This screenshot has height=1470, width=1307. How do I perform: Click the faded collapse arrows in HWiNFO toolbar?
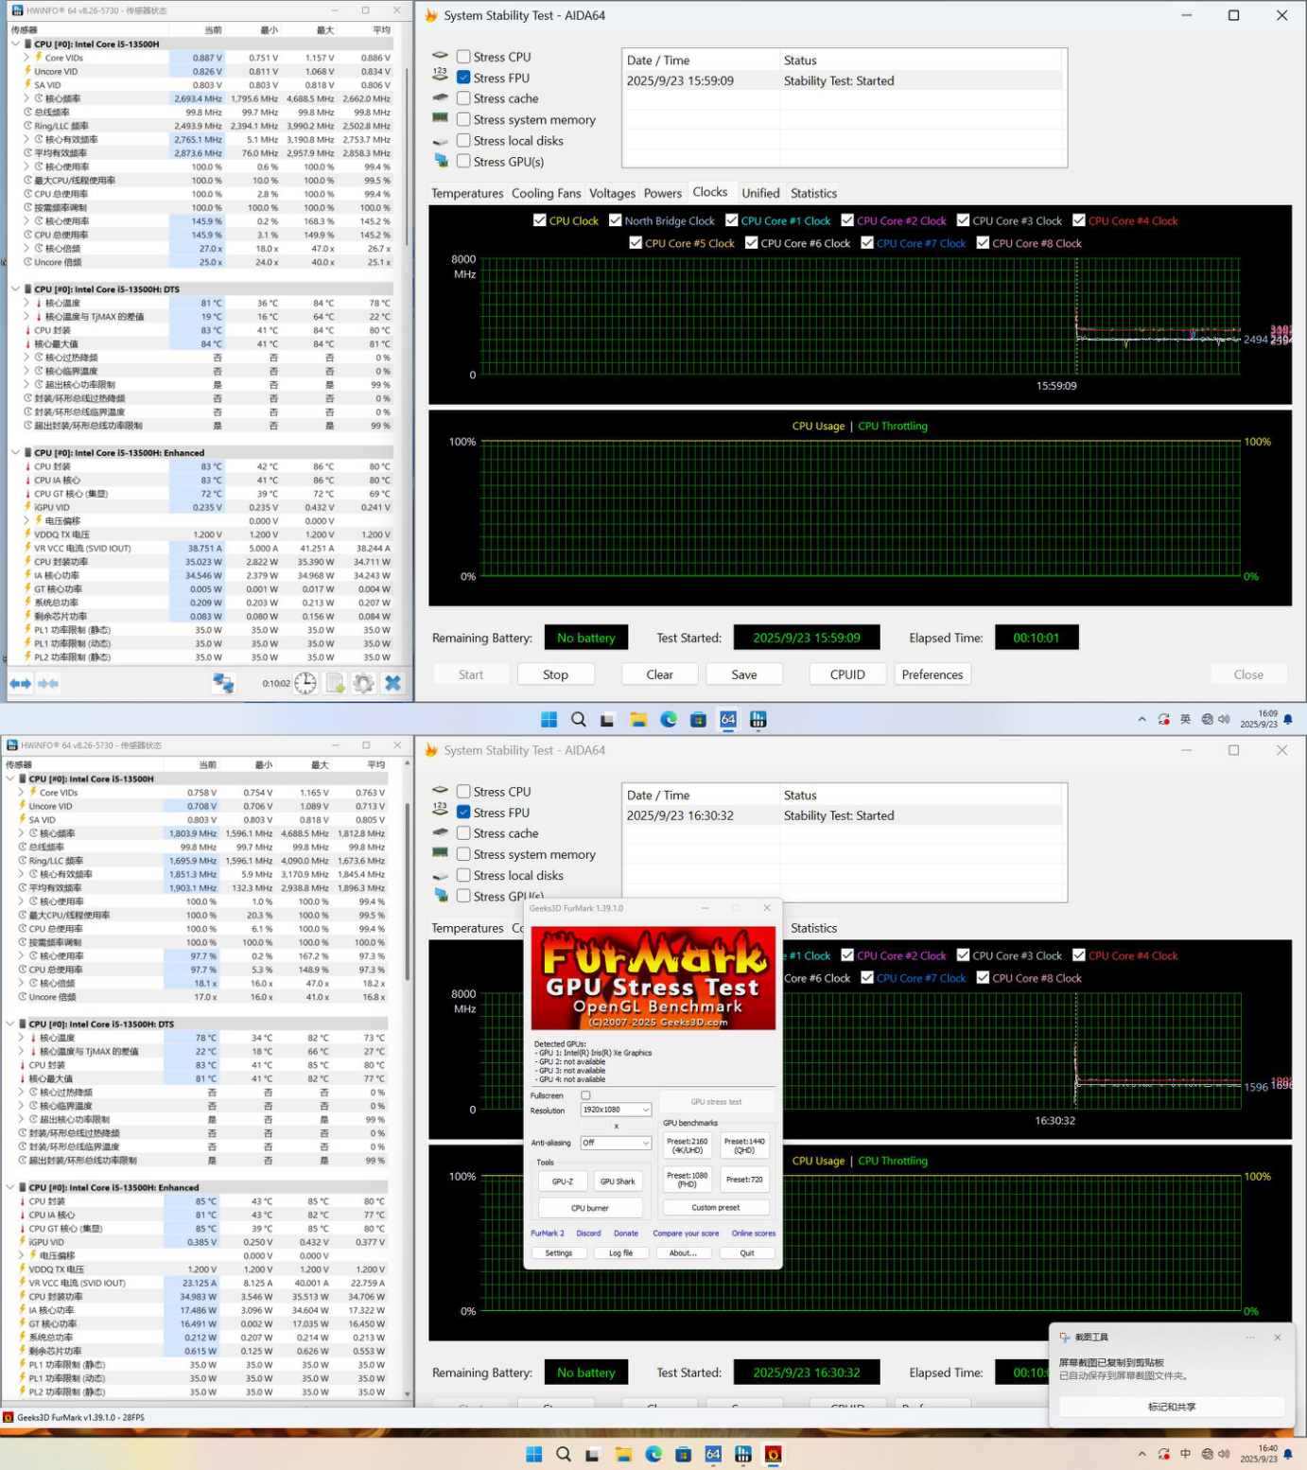pos(48,683)
